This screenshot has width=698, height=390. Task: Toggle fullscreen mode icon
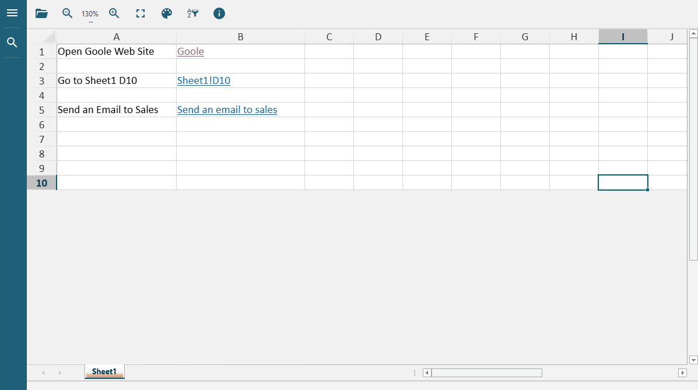[141, 13]
